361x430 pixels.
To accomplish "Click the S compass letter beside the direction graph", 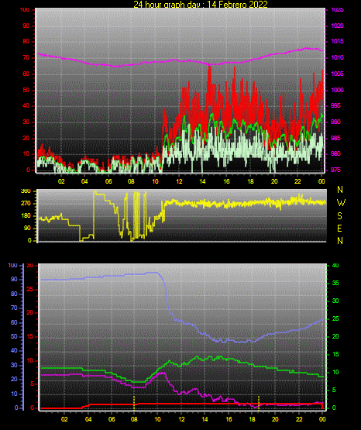I will [339, 216].
